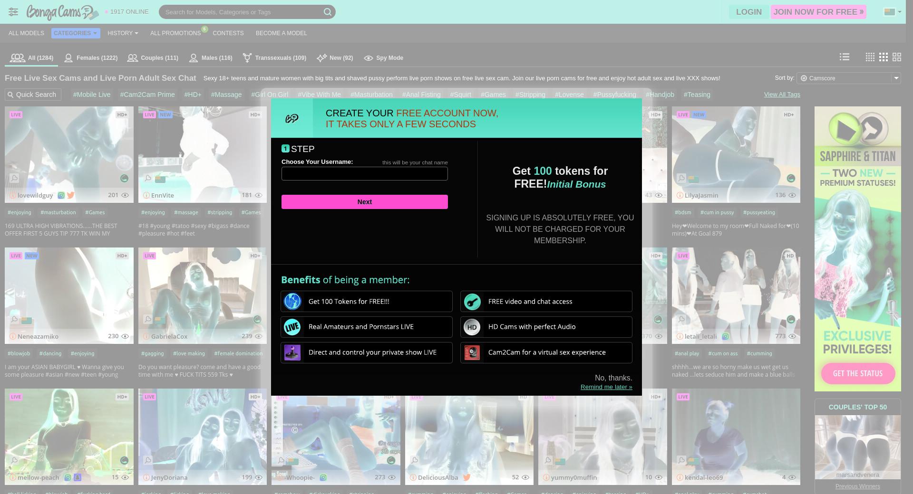Click the preview magnifier icon on lovewildguy thumbnail
This screenshot has height=494, width=913.
point(14,178)
